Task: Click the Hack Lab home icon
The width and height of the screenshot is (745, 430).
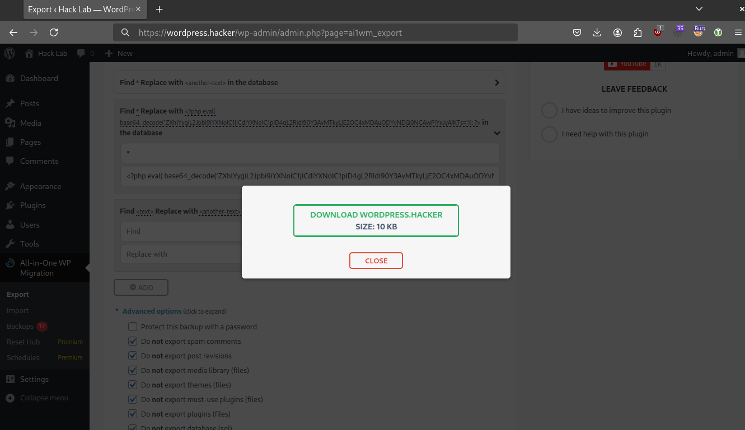Action: coord(29,53)
